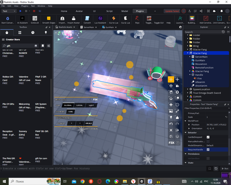231x185 pixels.
Task: Toggle the RequiresHandle checkbox
Action: pyautogui.click(x=208, y=149)
